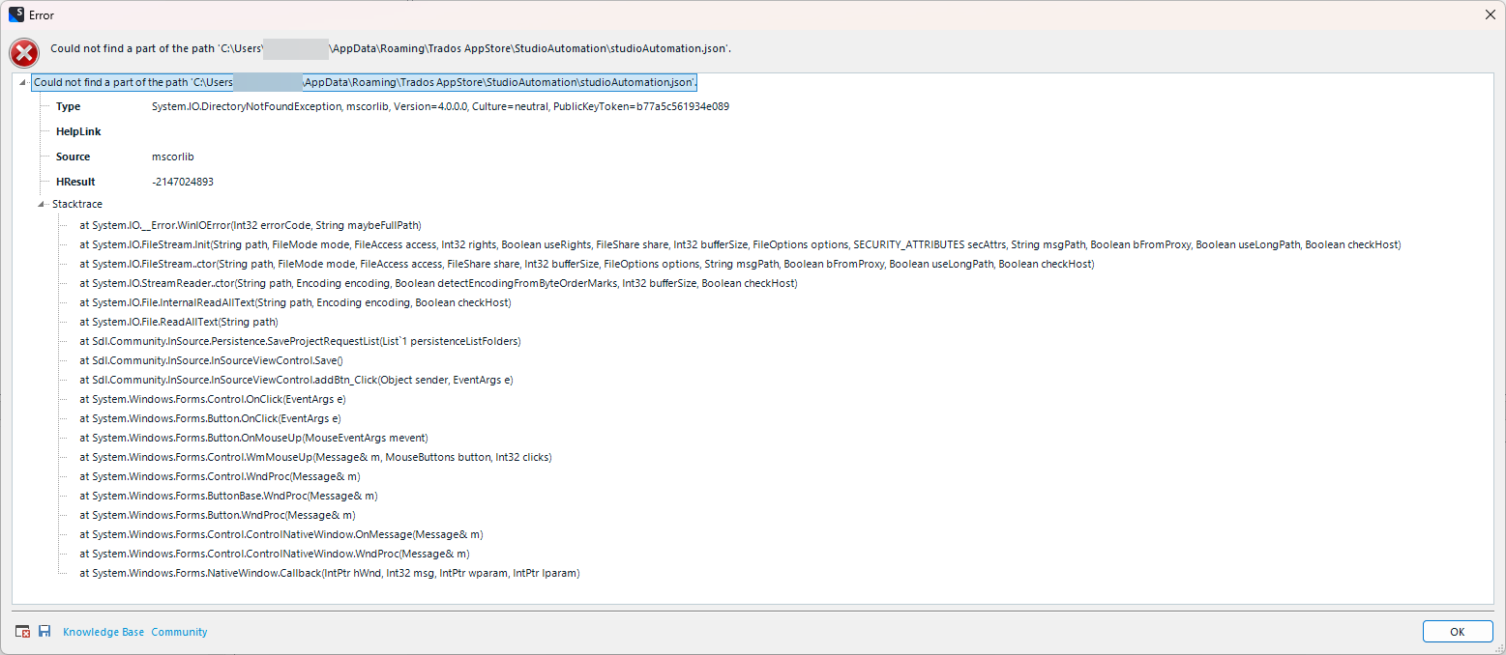Select the addBtn_Click stack trace entry

click(x=295, y=380)
